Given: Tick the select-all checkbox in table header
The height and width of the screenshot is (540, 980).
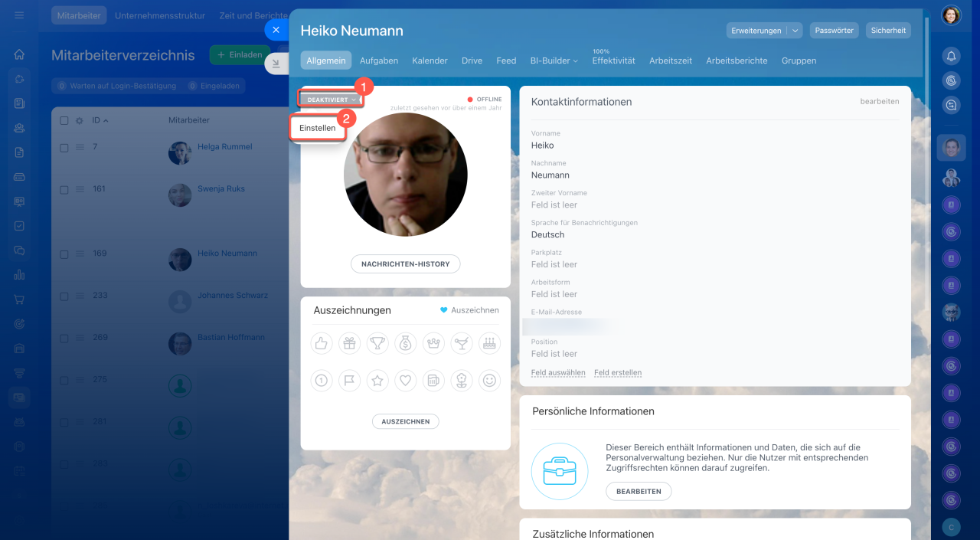Looking at the screenshot, I should coord(64,120).
